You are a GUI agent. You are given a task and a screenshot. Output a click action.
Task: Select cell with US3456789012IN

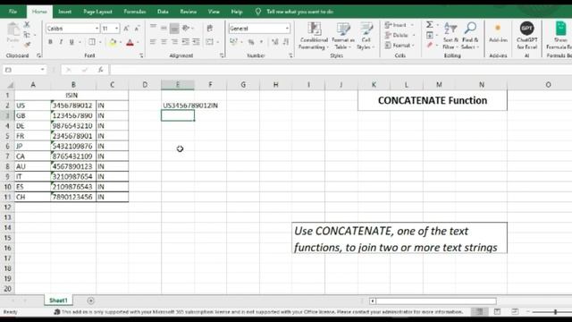point(178,106)
